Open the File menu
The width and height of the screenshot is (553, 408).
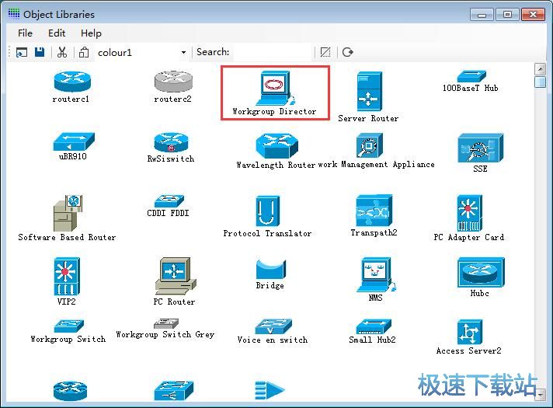25,33
